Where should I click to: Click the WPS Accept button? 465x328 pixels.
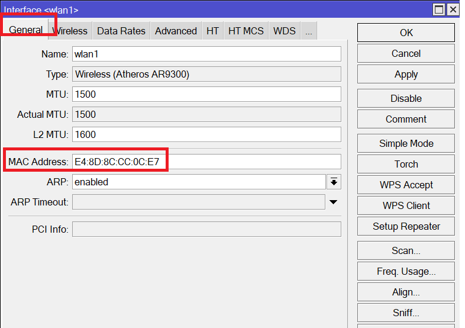[x=406, y=185]
